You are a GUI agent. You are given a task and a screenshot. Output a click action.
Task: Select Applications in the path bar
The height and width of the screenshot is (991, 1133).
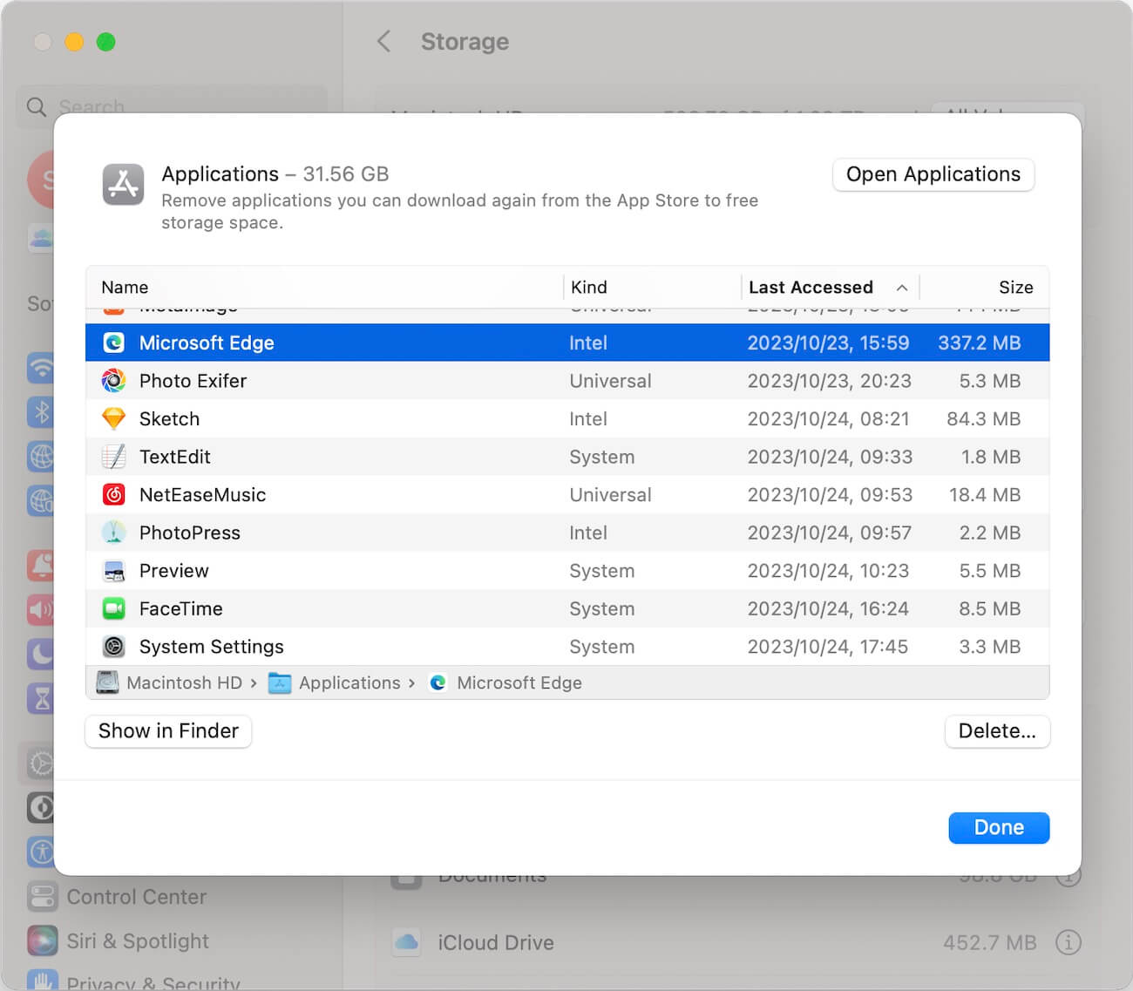point(349,682)
